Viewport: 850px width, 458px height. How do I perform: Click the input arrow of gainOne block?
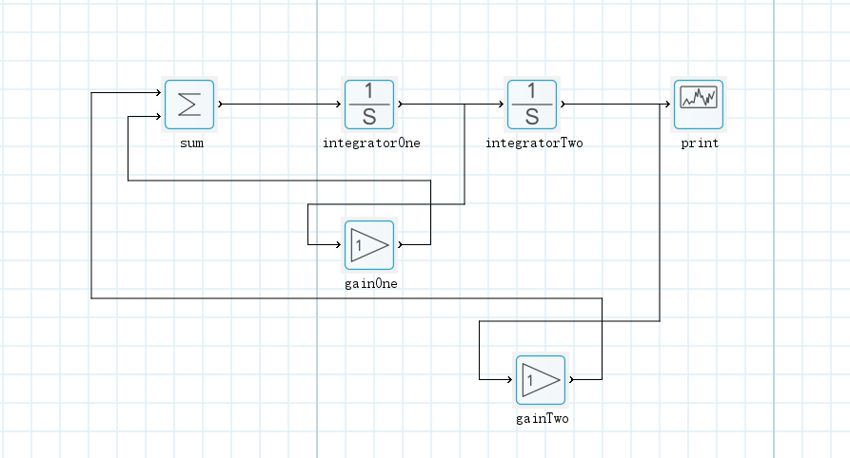(338, 244)
